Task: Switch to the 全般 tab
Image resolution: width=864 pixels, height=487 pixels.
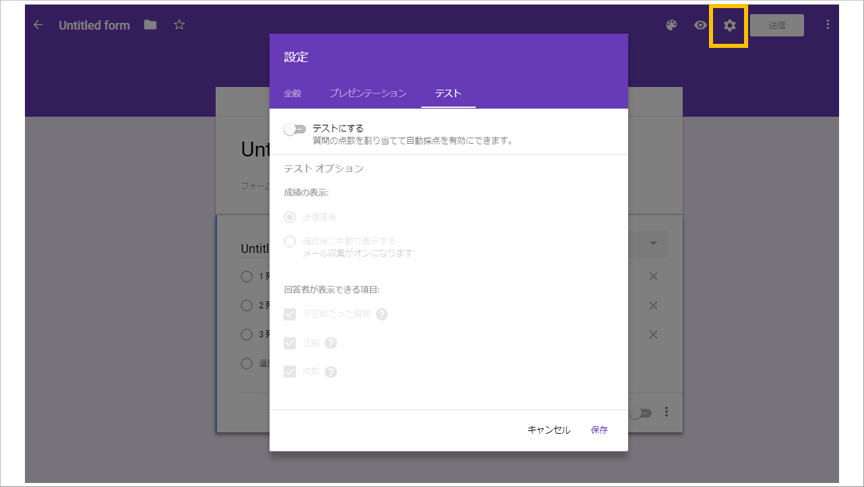Action: (x=292, y=94)
